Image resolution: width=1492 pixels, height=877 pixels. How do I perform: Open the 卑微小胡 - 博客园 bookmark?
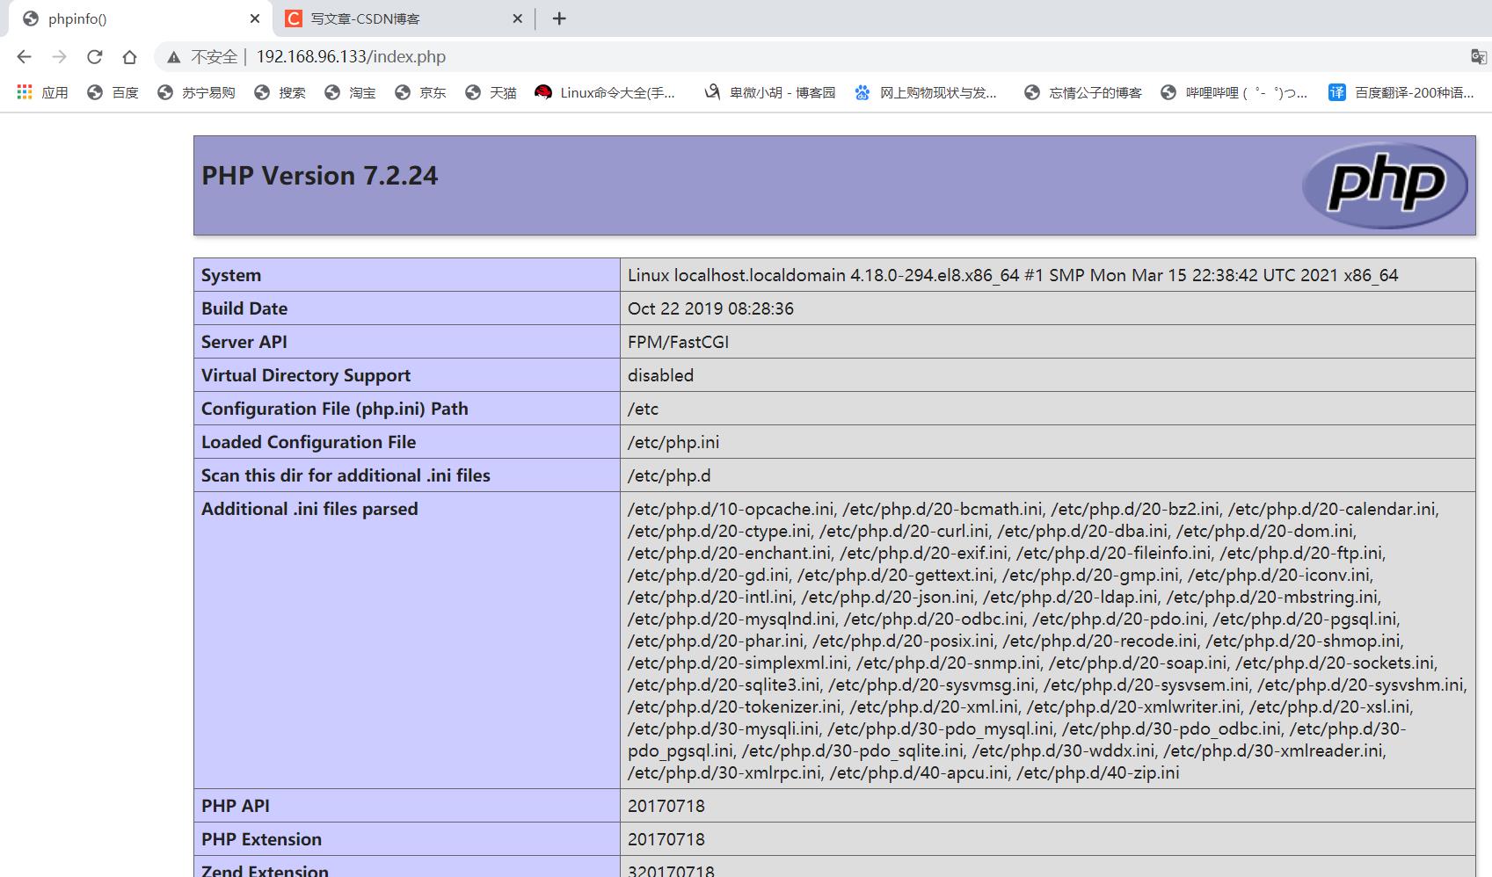769,92
